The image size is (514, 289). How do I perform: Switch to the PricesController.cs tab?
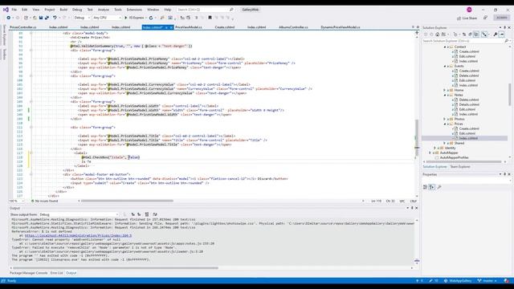pos(23,27)
